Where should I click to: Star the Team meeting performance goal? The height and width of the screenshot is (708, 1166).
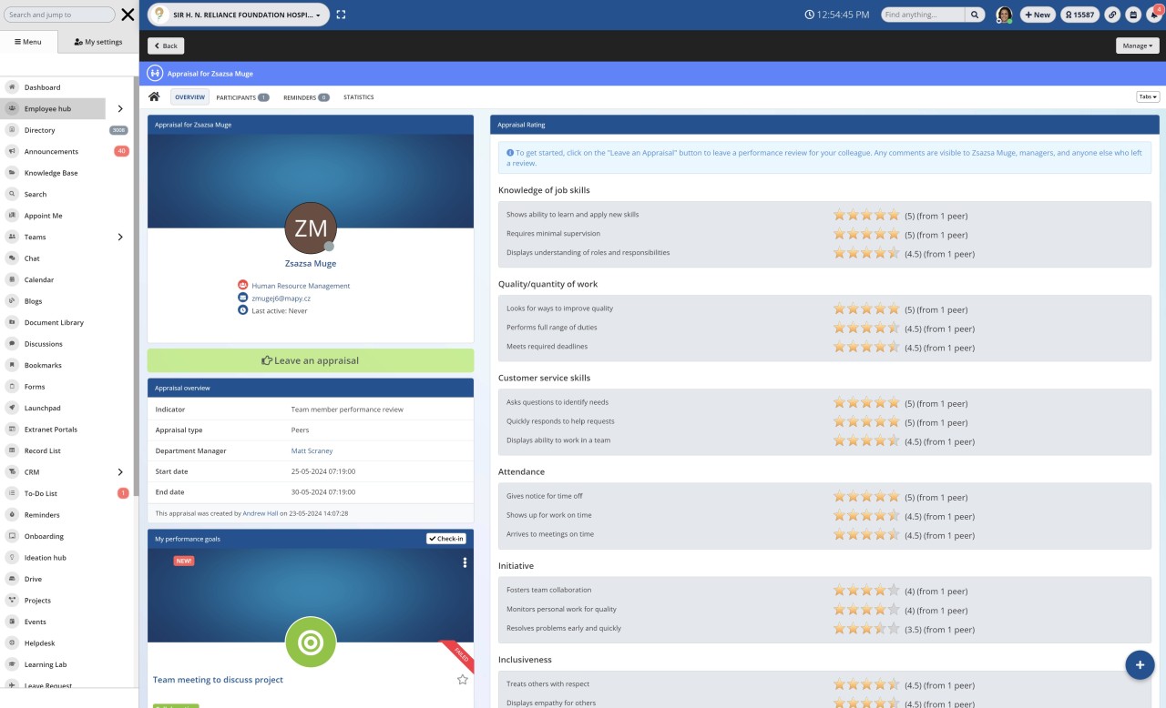(x=462, y=679)
